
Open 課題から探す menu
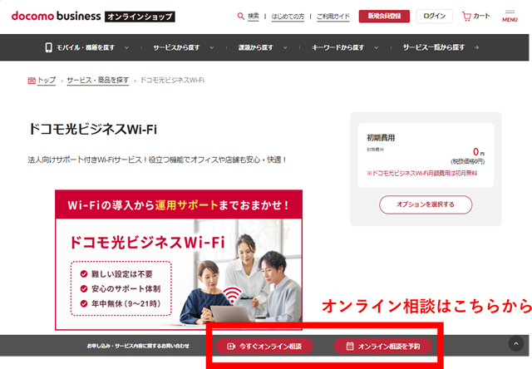[256, 48]
